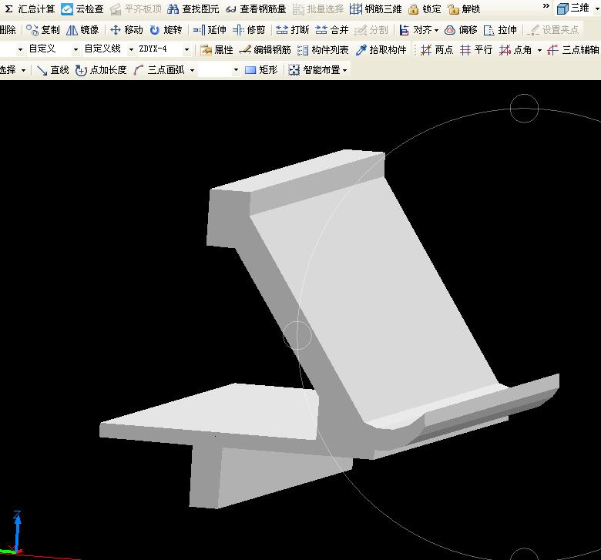Click the orbit circle beside the model
Screen dimensions: 601x560
pos(297,335)
